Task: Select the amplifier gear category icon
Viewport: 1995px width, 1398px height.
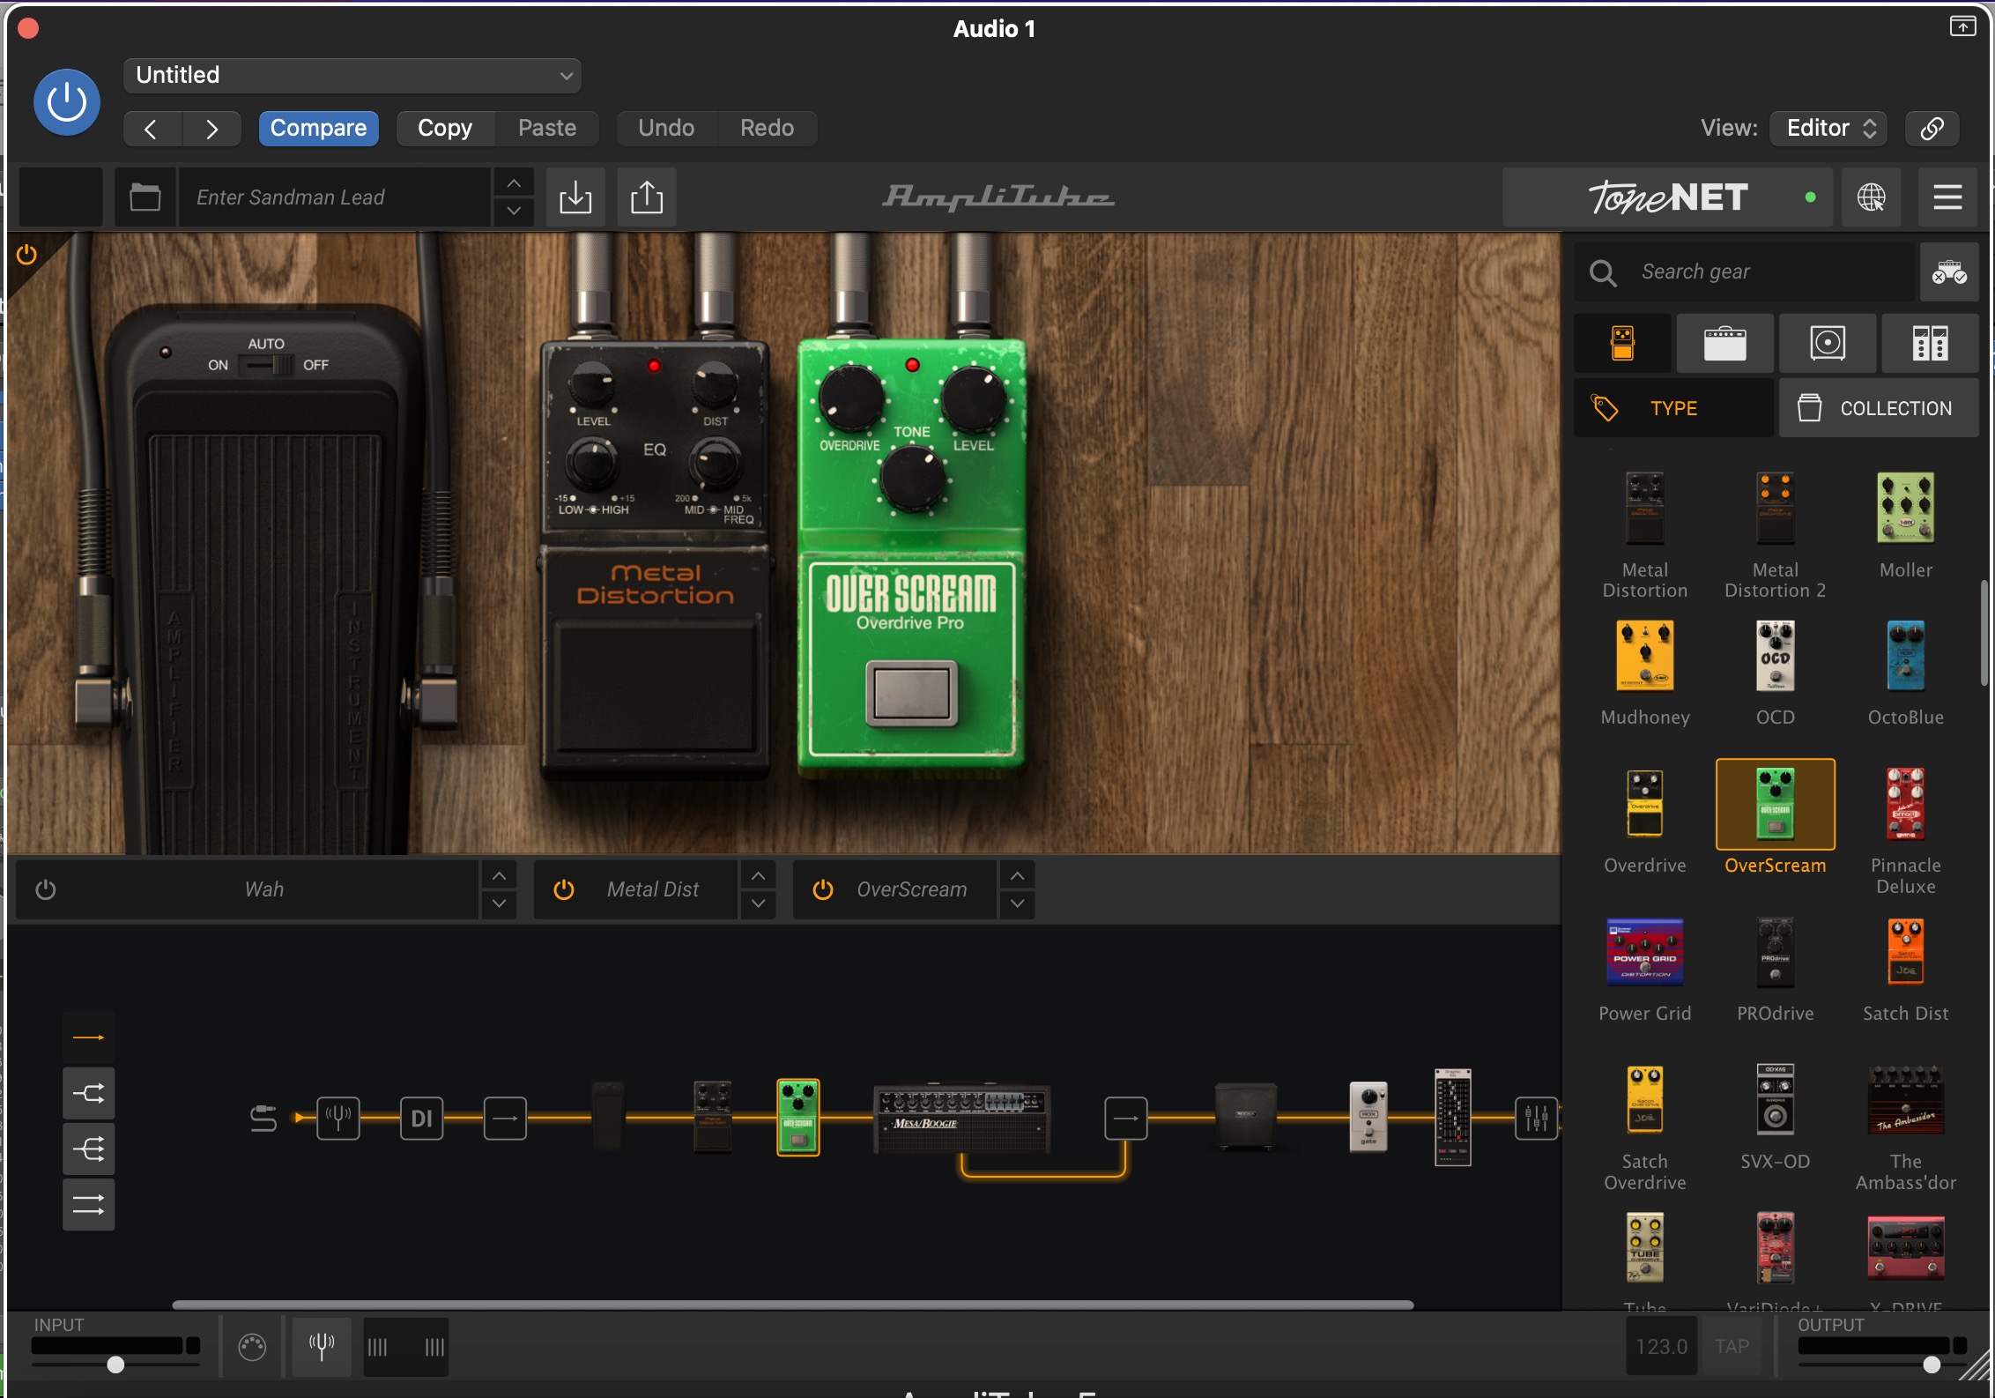Action: (1724, 343)
